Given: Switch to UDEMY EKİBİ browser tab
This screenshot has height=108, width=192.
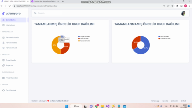Looking at the screenshot, I should coord(15,1).
